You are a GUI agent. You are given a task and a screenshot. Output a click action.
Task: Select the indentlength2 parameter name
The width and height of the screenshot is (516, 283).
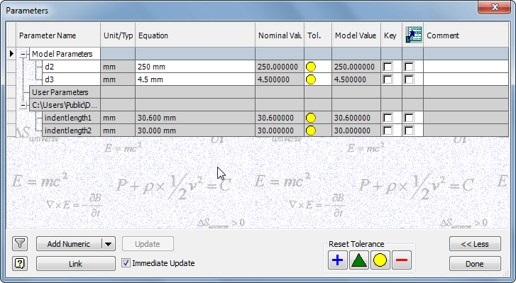[72, 131]
